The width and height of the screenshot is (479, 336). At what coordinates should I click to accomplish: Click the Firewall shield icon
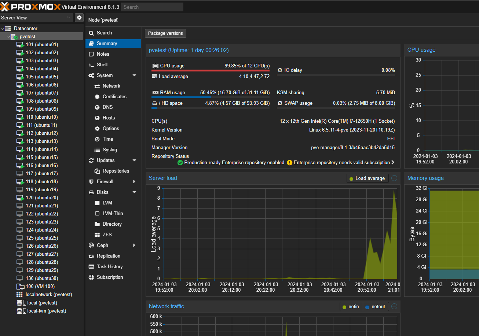[91, 182]
